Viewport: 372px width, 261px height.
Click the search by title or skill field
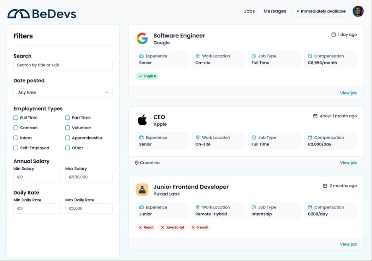(63, 65)
